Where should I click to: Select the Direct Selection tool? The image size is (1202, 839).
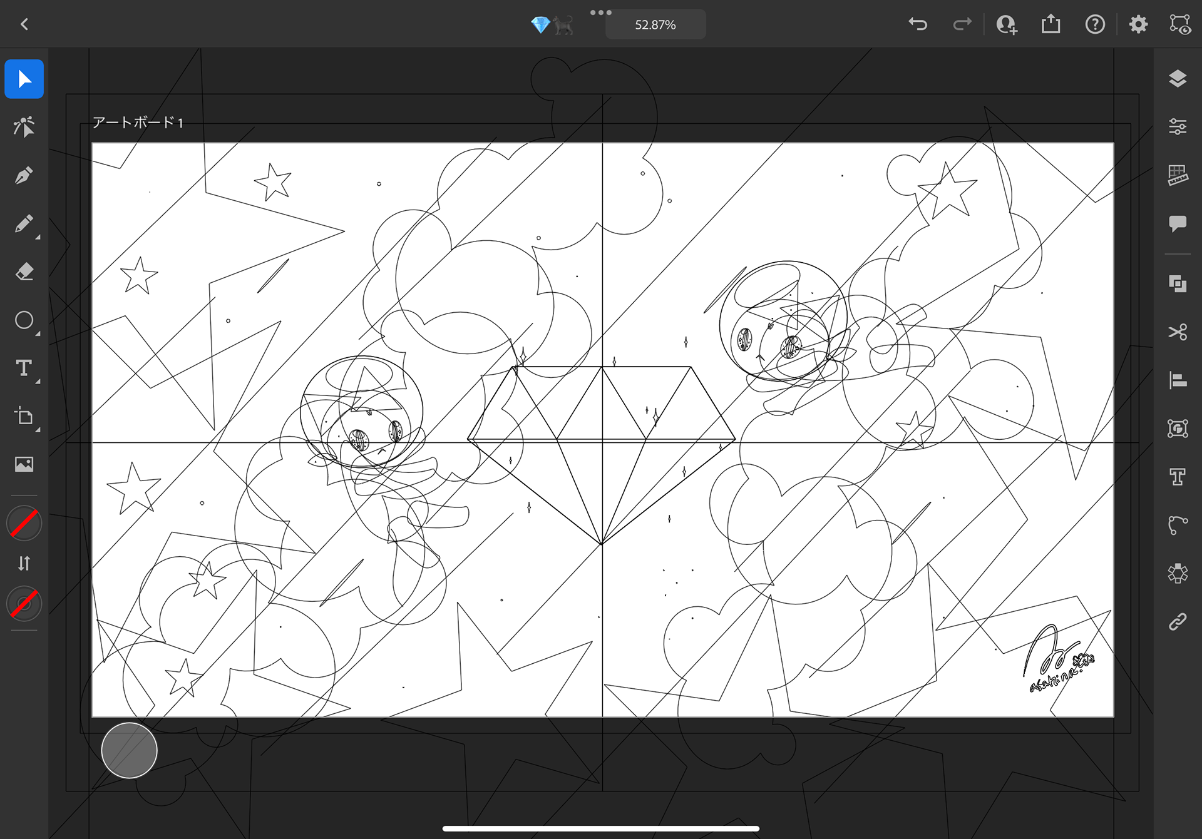point(24,127)
